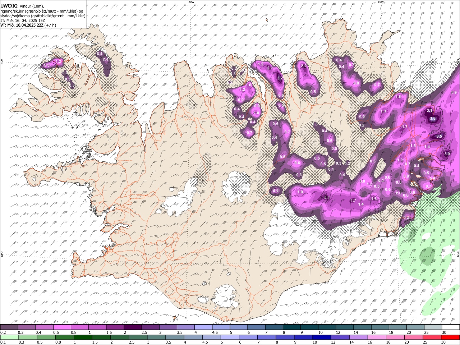Click the 15W longitude label
Viewport: 460px width, 345px height.
tap(381, 2)
